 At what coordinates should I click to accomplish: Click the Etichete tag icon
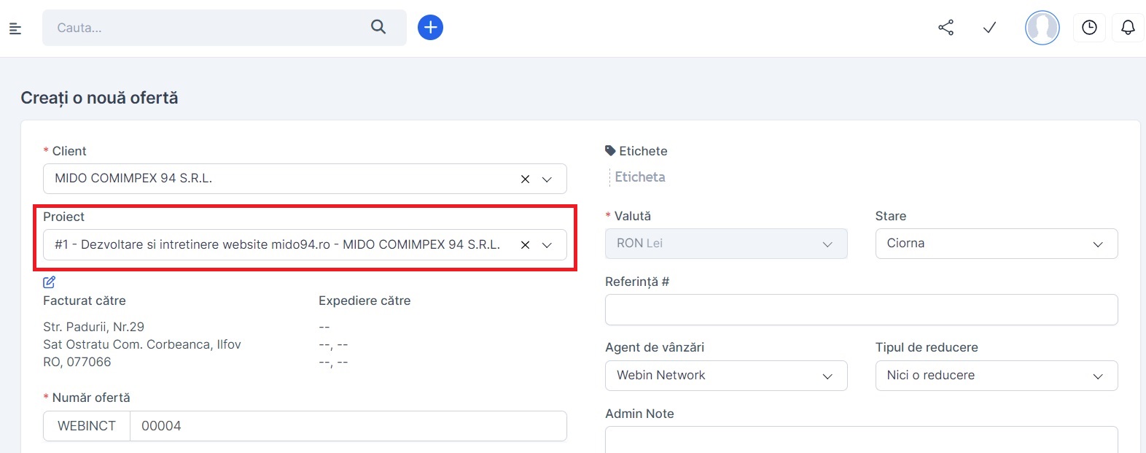coord(610,151)
